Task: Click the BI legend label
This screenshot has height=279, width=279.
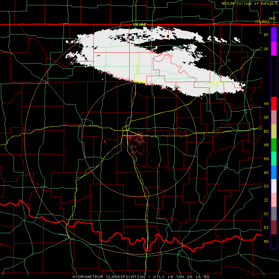Action: click(x=266, y=228)
